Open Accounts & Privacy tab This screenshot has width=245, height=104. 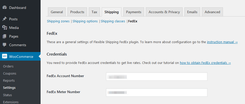click(164, 12)
